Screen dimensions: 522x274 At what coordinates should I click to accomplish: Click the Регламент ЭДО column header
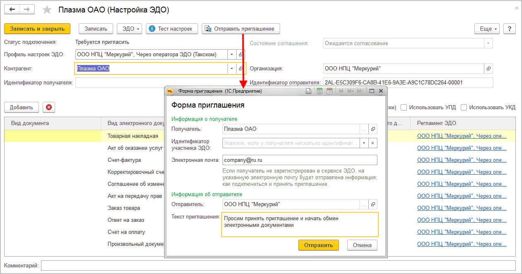click(463, 123)
